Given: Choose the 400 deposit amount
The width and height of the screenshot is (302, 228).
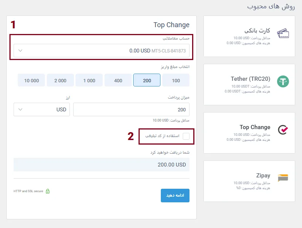Looking at the screenshot, I should [118, 80].
